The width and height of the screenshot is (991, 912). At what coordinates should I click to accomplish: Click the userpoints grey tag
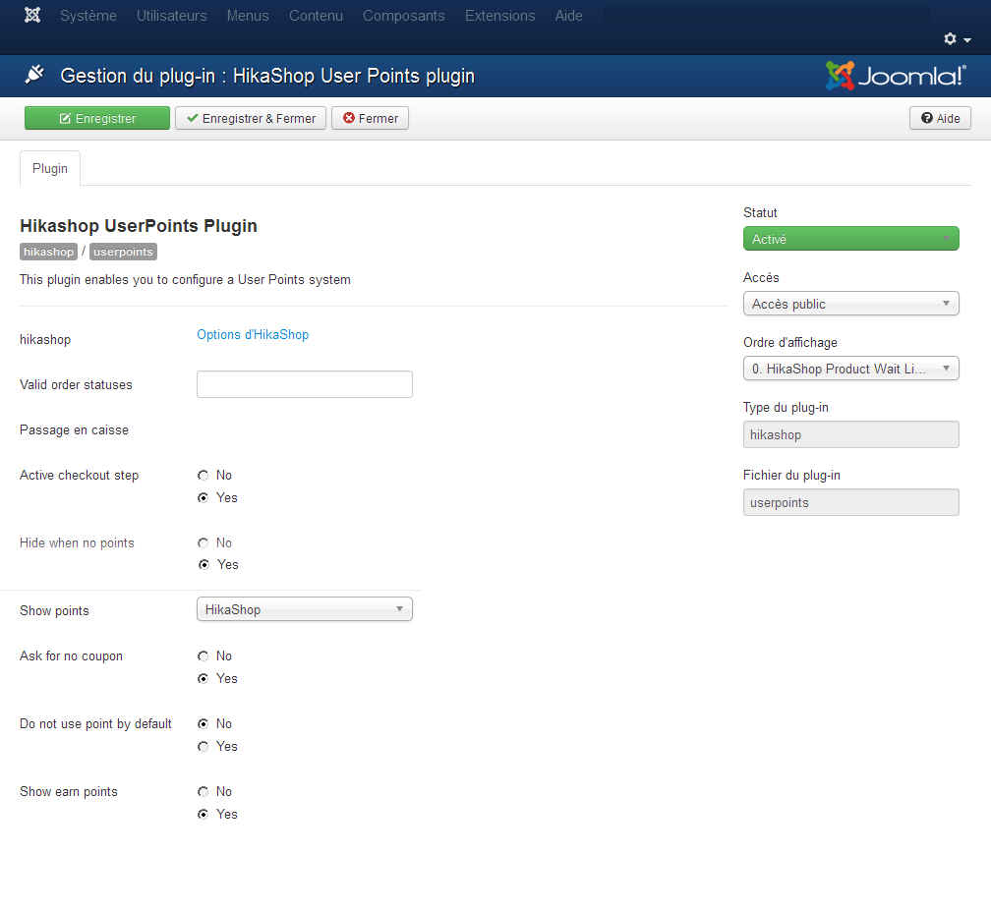coord(123,252)
